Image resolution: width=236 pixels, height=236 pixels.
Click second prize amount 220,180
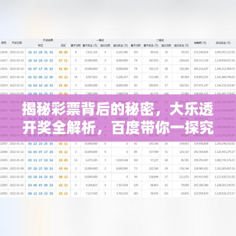(x=154, y=169)
